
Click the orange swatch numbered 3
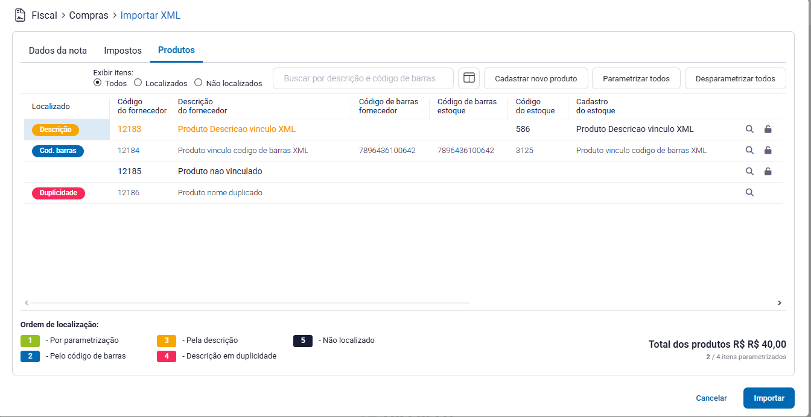coord(166,340)
